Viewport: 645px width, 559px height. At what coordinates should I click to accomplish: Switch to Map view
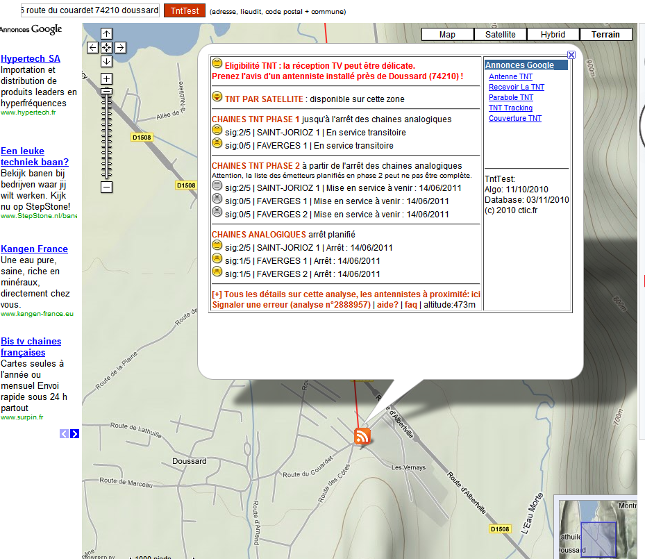pos(448,35)
